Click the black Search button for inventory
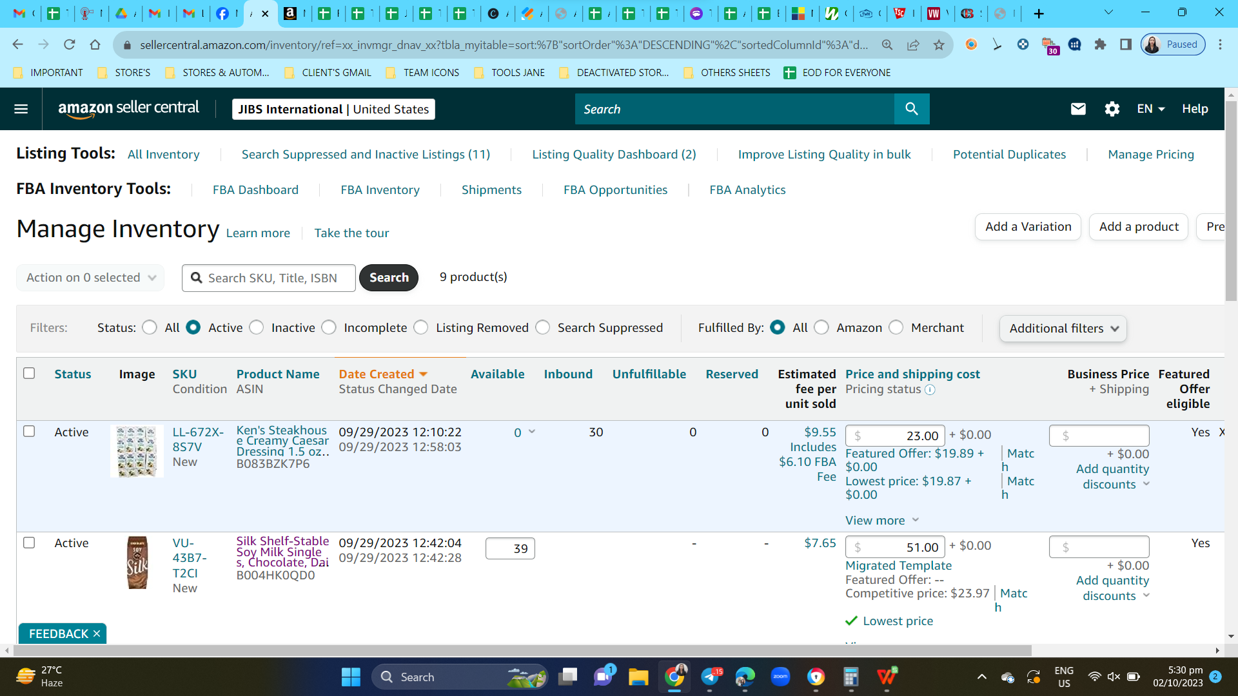Viewport: 1238px width, 696px height. (x=389, y=278)
